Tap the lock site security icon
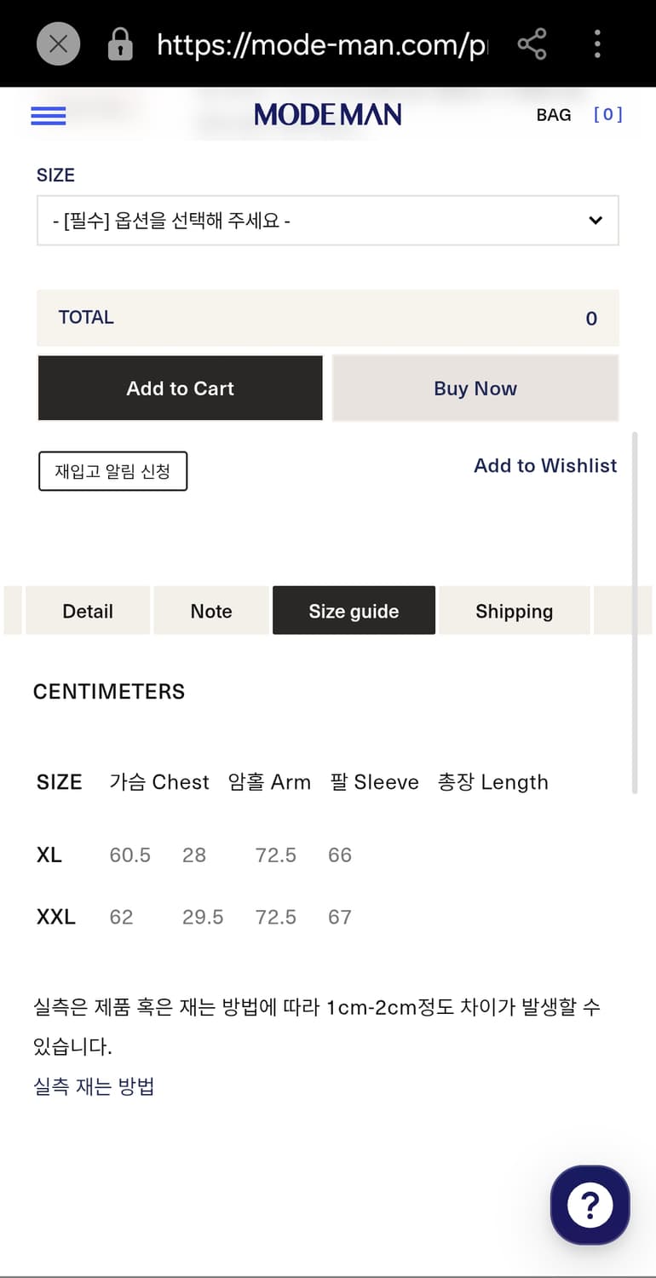This screenshot has height=1278, width=656. 120,43
